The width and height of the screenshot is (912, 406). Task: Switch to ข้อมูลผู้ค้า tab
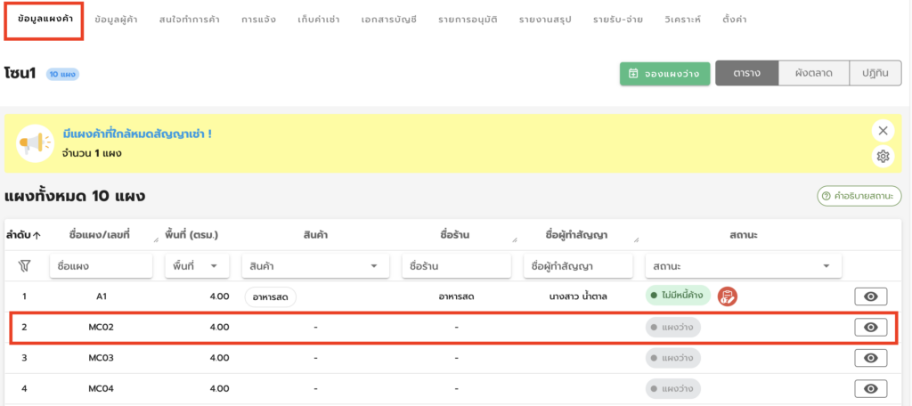point(117,20)
